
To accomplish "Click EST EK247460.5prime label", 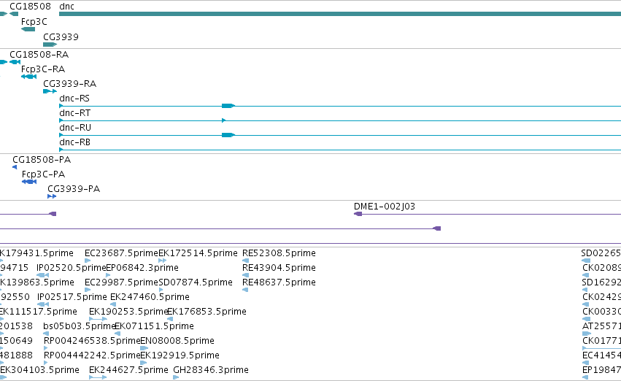I will pyautogui.click(x=150, y=297).
